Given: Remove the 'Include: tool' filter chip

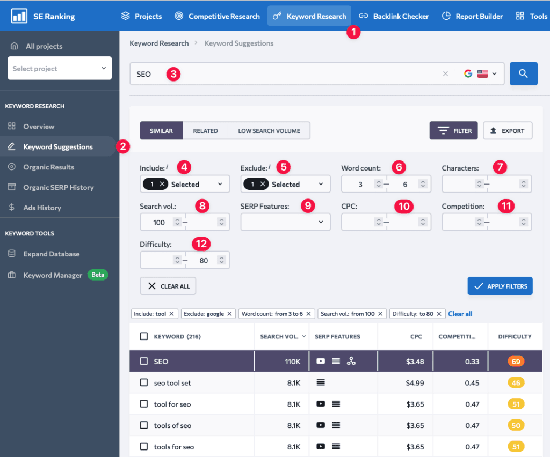Looking at the screenshot, I should [171, 314].
